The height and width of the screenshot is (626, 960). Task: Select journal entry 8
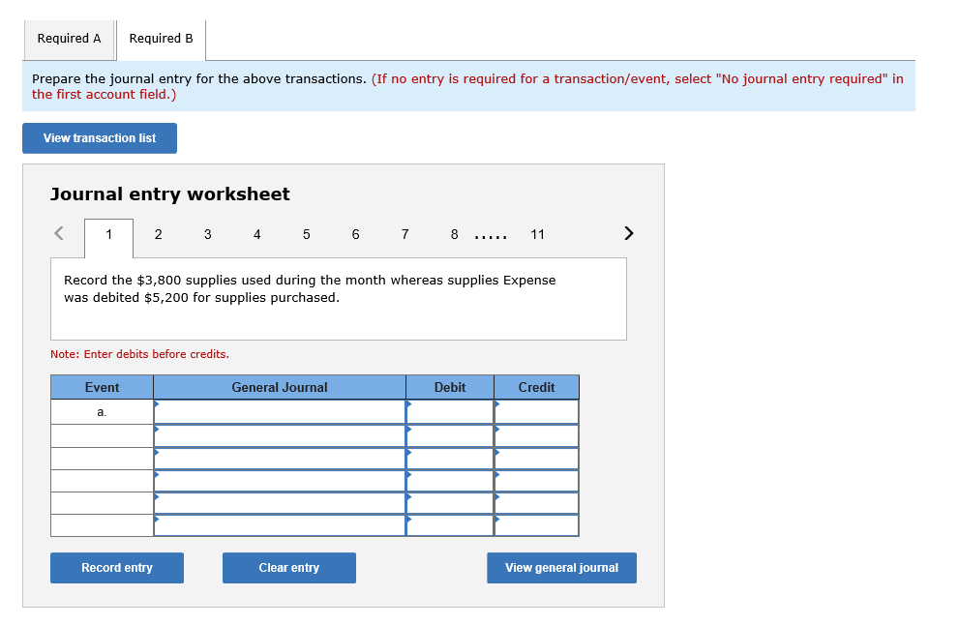(454, 234)
